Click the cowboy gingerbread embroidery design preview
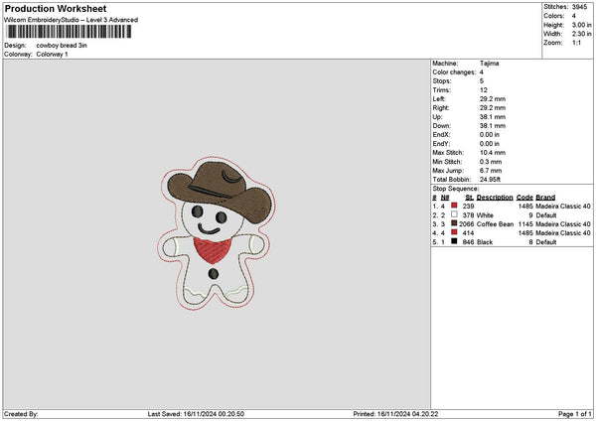596x421 pixels. click(x=217, y=233)
